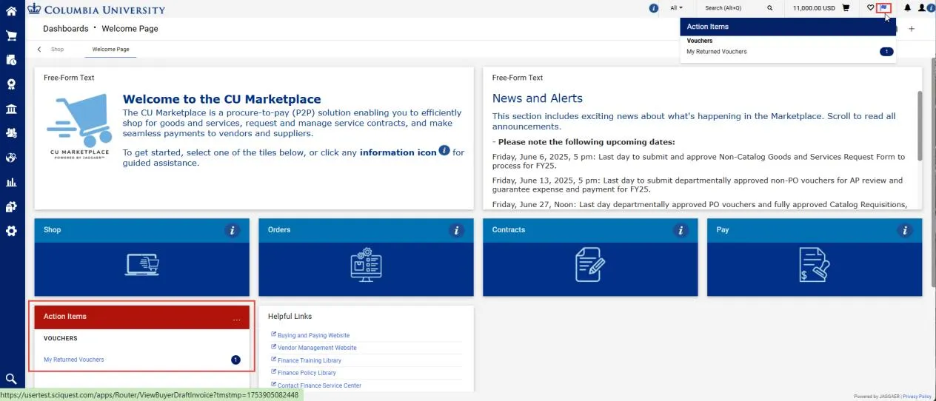Click the Columbia University logo
Viewport: 936px width, 401px height.
click(x=96, y=9)
